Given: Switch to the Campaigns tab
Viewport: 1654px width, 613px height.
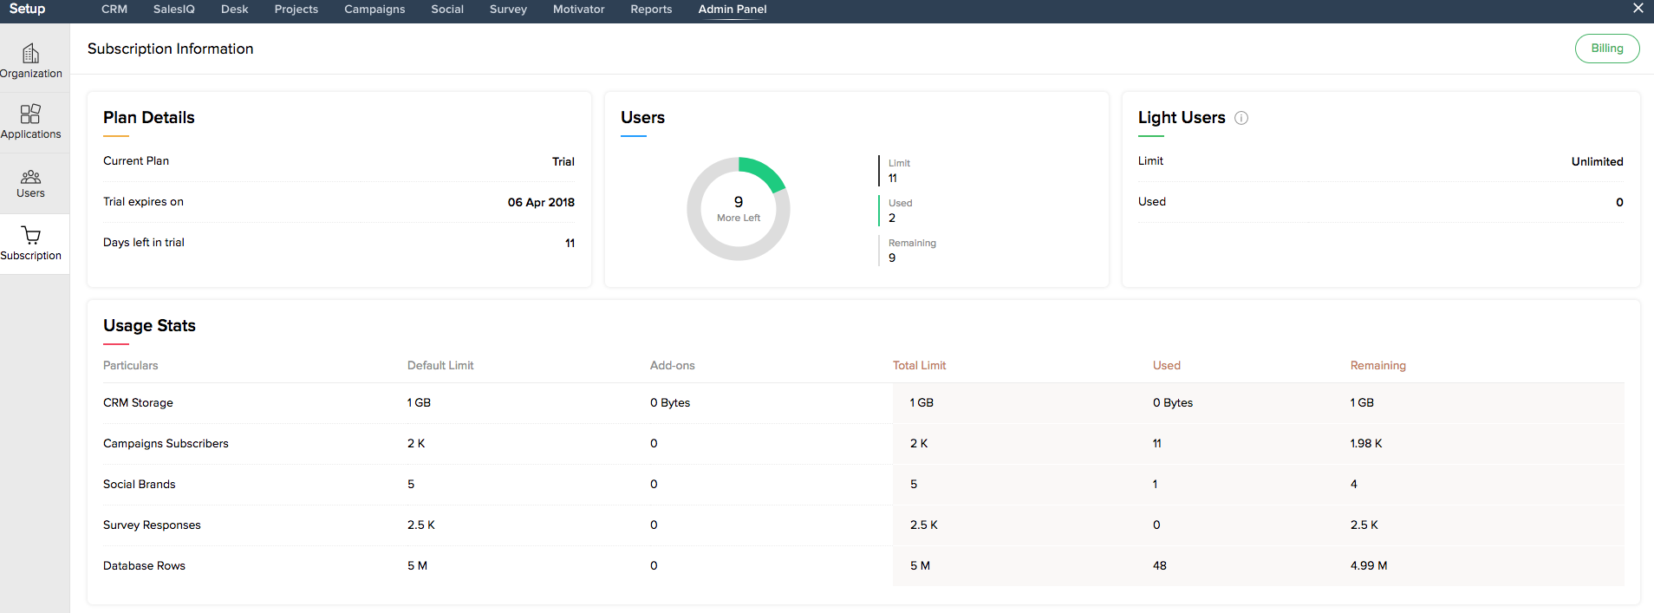Looking at the screenshot, I should (x=374, y=10).
